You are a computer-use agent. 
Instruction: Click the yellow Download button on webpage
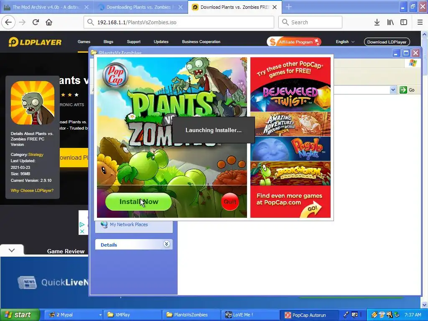(74, 158)
